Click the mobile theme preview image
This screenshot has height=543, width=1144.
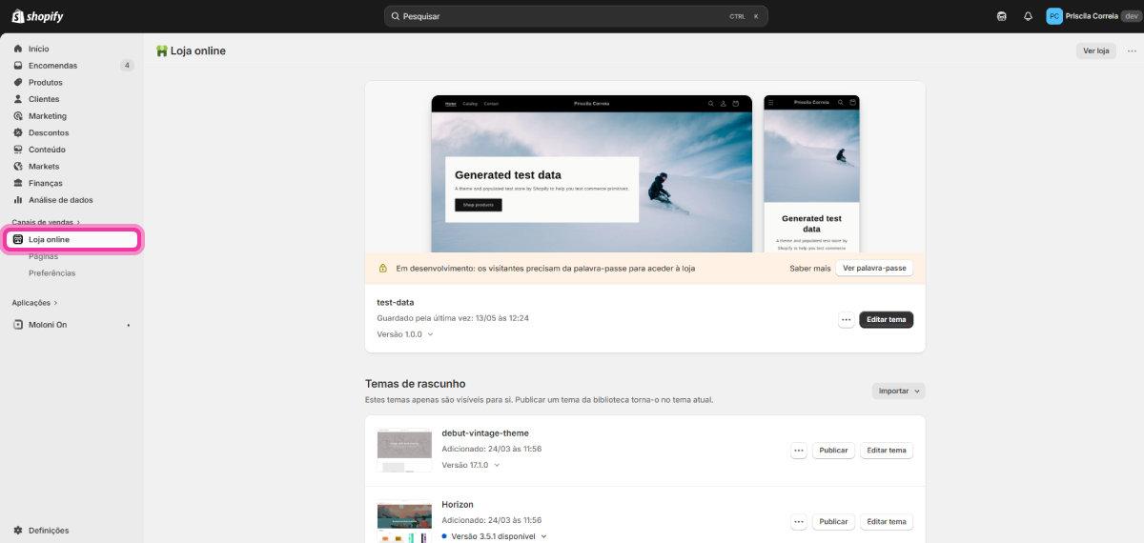811,173
